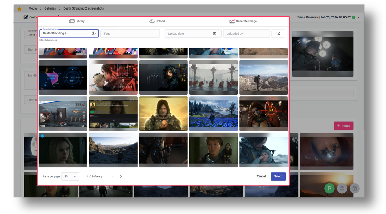
Task: Open the Items per page dropdown
Action: 70,176
